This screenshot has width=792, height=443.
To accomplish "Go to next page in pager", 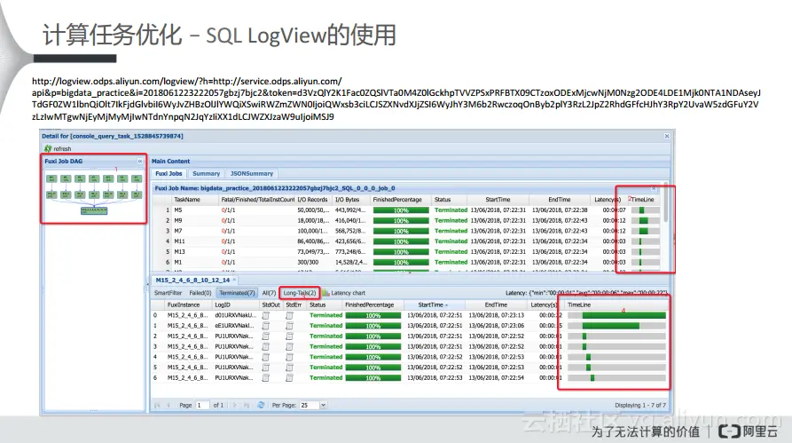I will [x=235, y=405].
